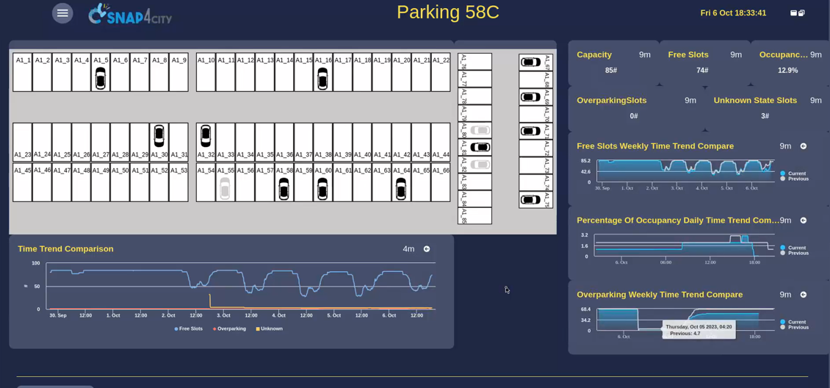Click arrow on Free Slots Weekly Time Trend
This screenshot has width=830, height=388.
pyautogui.click(x=803, y=146)
